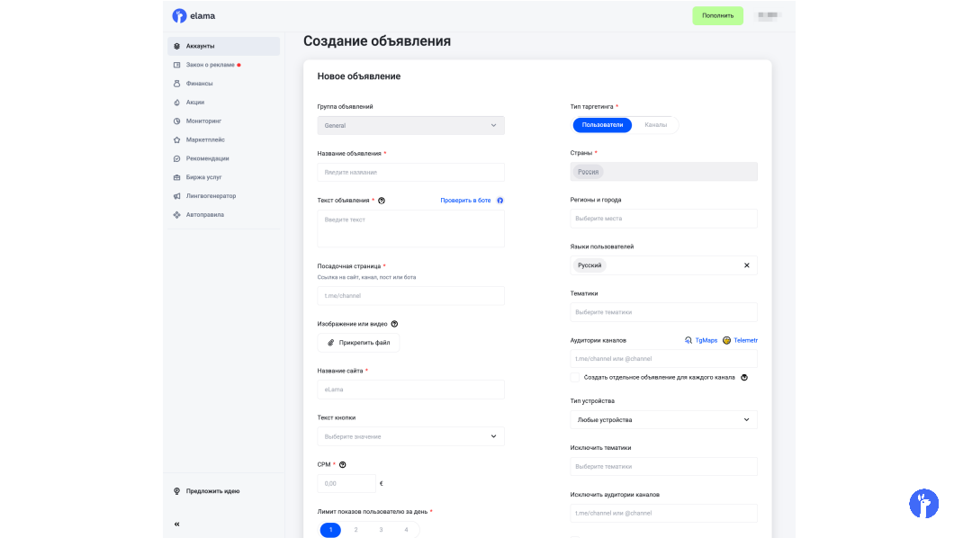Click help icon next to channel checkbox
This screenshot has height=538, width=963.
tap(744, 378)
